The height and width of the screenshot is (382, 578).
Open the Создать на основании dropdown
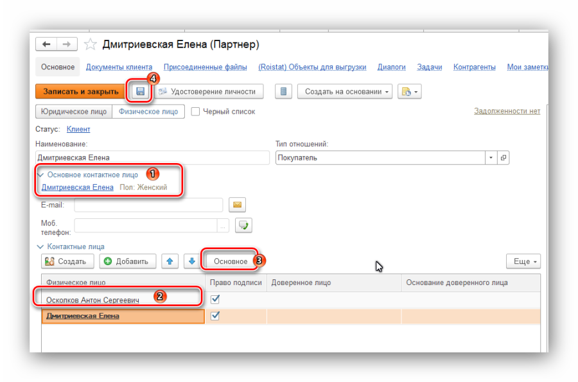point(347,92)
